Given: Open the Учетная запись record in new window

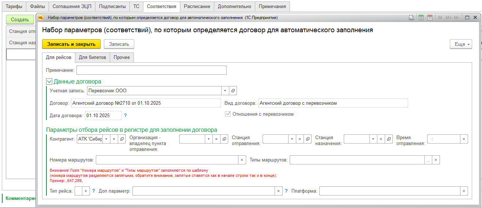Looking at the screenshot, I should 233,90.
